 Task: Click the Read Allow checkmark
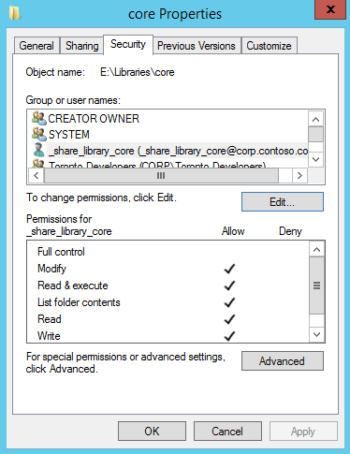(229, 319)
